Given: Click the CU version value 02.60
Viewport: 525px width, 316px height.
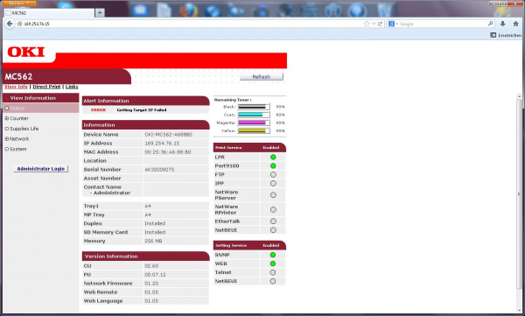Looking at the screenshot, I should pyautogui.click(x=151, y=266).
